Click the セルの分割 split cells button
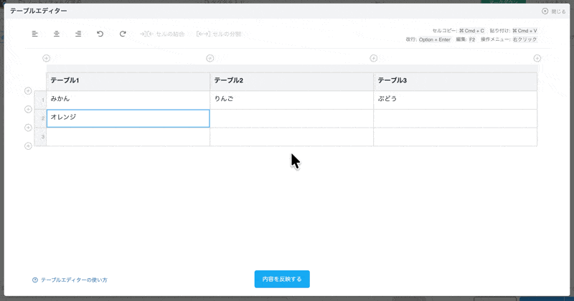The width and height of the screenshot is (574, 301). click(x=219, y=34)
